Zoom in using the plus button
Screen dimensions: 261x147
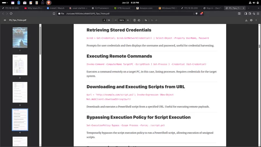tap(128, 20)
